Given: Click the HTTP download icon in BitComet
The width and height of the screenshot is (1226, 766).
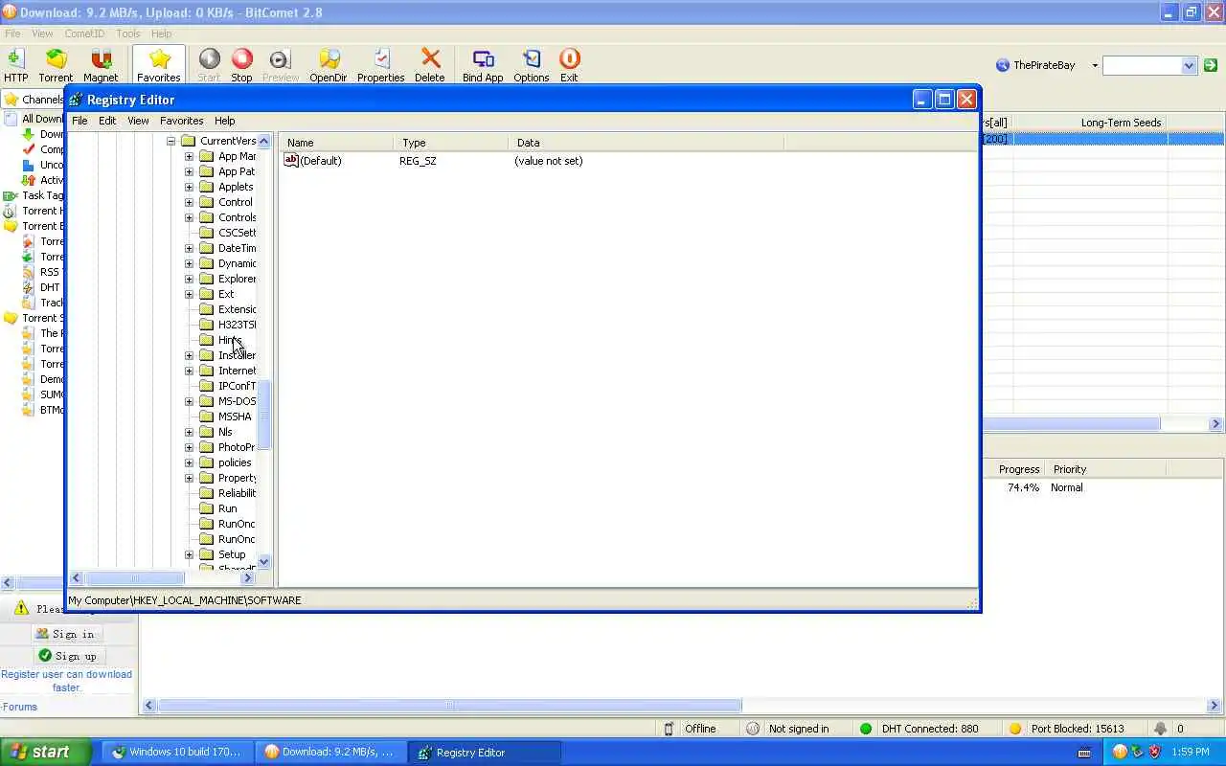Looking at the screenshot, I should coord(15,65).
